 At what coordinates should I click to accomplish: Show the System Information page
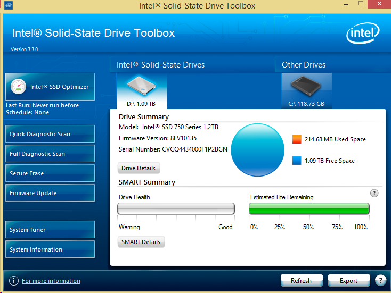50,249
